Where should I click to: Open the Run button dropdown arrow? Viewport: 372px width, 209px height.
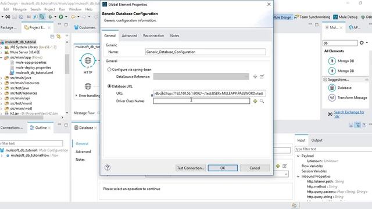tap(66, 17)
